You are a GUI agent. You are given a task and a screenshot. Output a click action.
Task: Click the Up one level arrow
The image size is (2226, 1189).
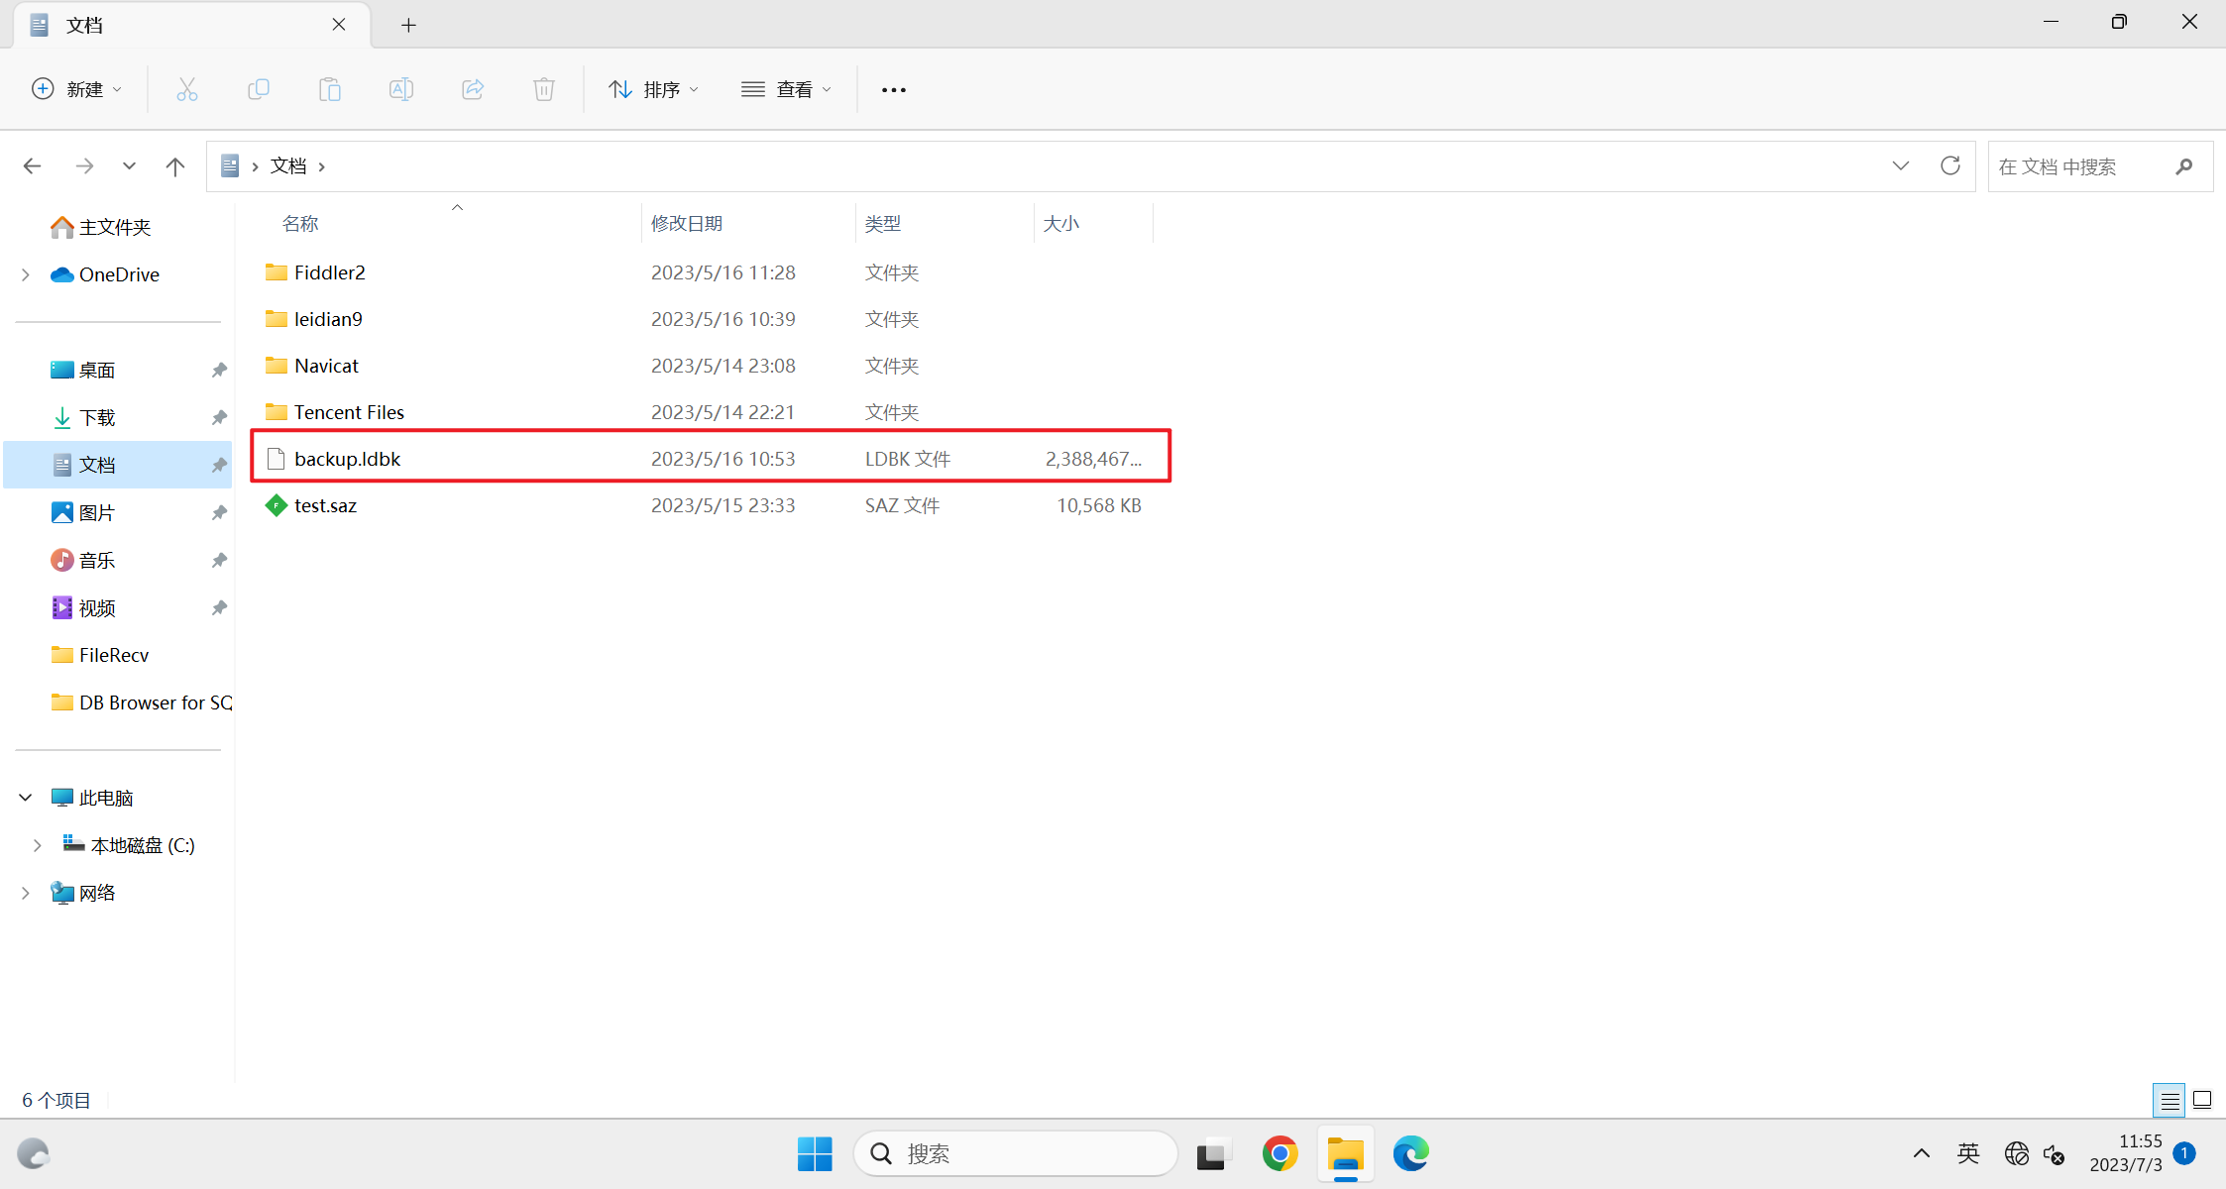coord(175,166)
